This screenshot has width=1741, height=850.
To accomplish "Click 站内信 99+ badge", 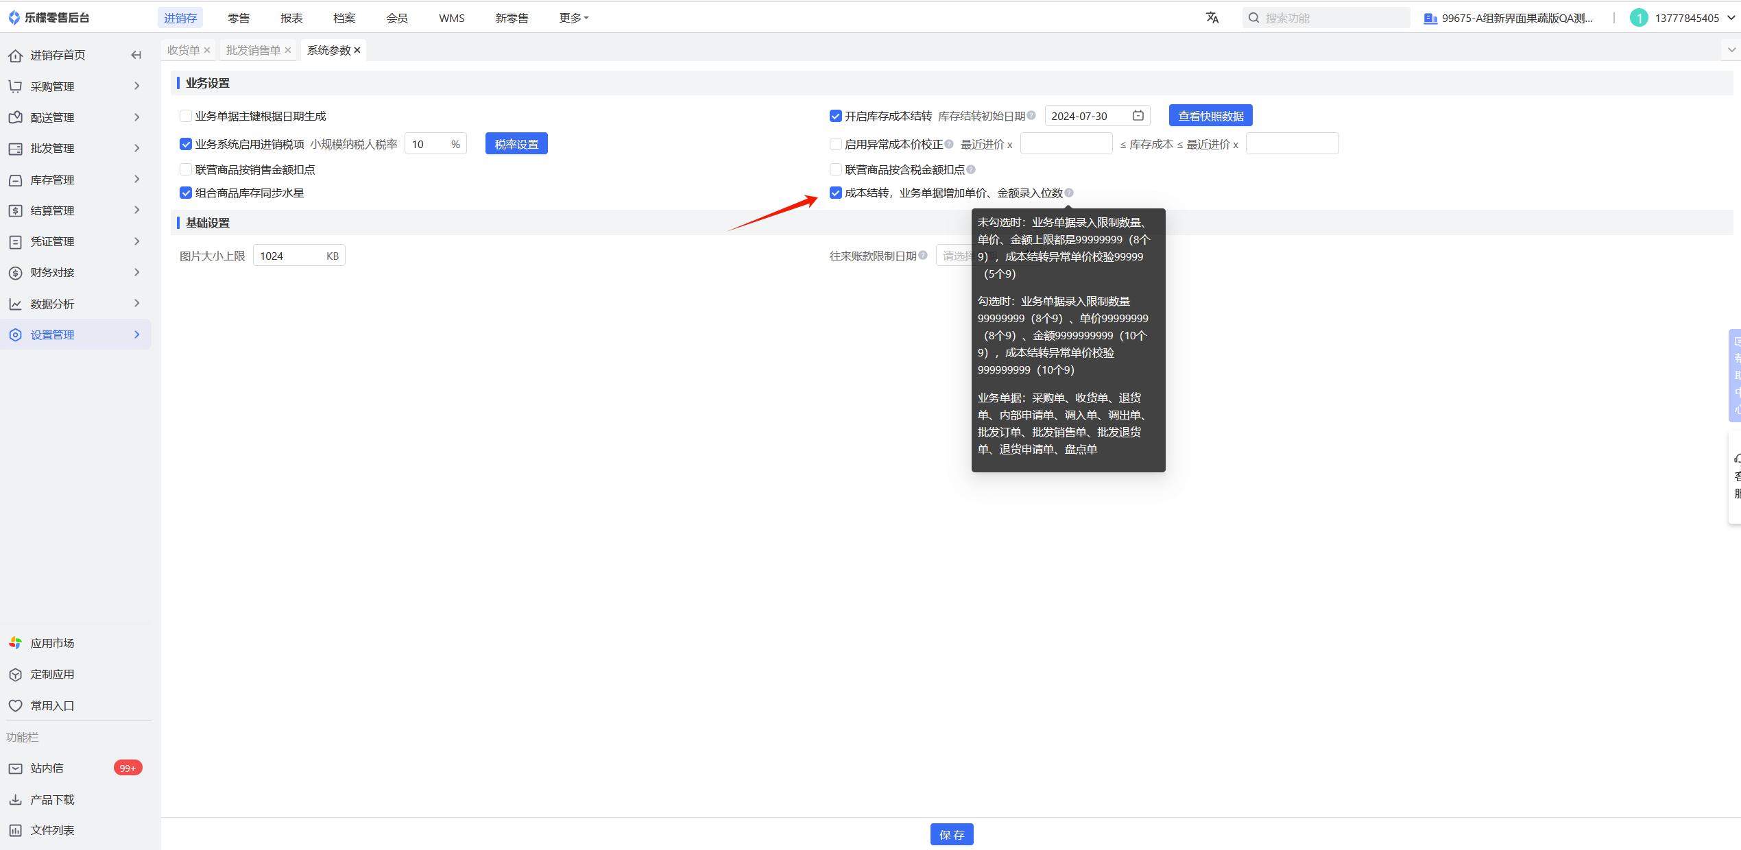I will [x=128, y=768].
